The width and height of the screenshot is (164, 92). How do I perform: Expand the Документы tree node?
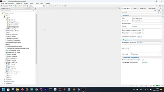point(3,84)
